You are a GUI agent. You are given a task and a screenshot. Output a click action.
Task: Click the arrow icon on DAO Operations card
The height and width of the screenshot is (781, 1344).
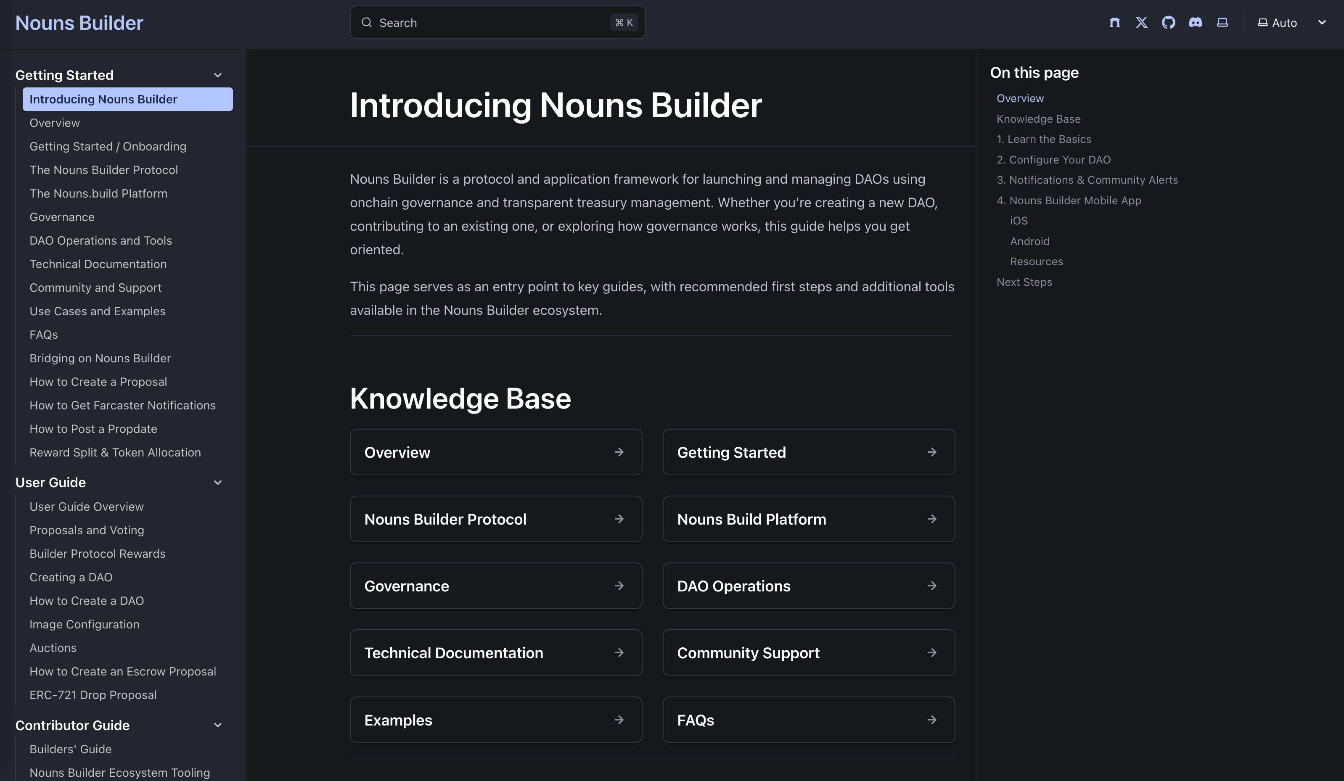pyautogui.click(x=932, y=586)
